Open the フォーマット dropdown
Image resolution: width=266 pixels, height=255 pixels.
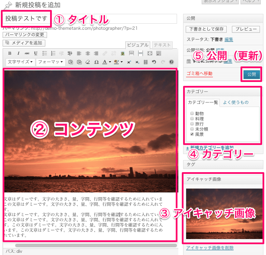(51, 62)
